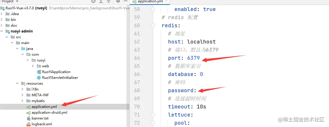Click the src folder icon
The width and height of the screenshot is (329, 127).
coord(13,37)
